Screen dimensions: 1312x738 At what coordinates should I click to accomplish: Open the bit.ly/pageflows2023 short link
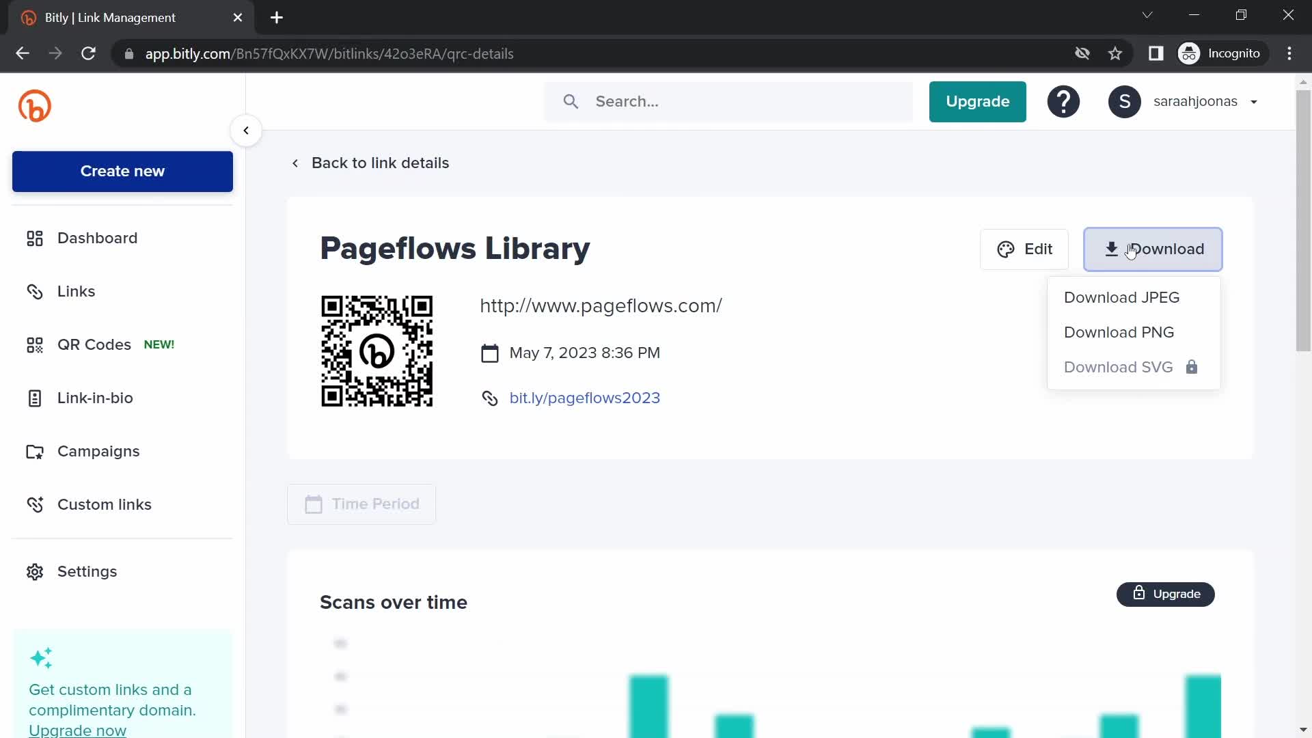[584, 398]
